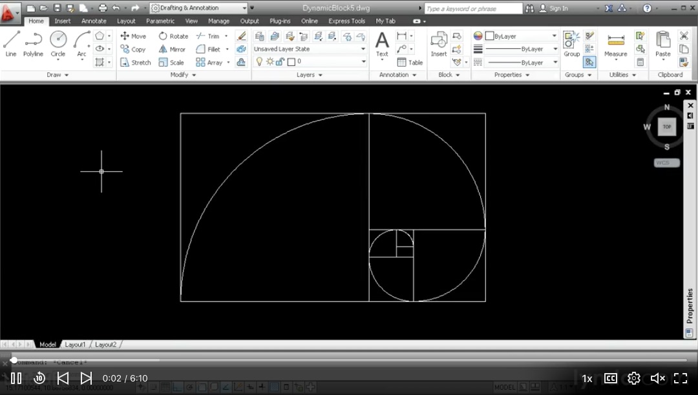698x395 pixels.
Task: Activate the Fillet command
Action: tap(208, 49)
